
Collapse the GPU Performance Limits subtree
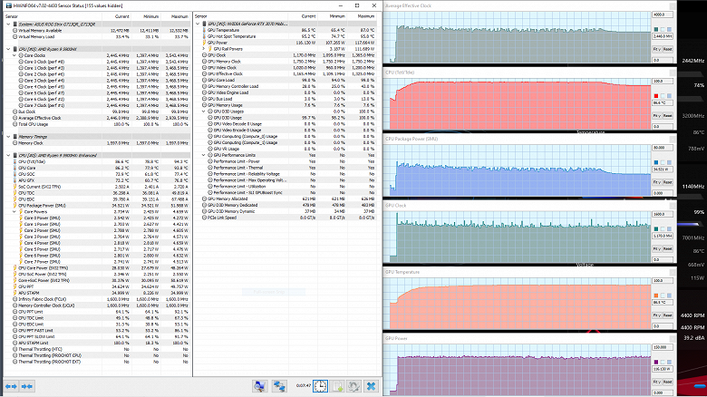[x=203, y=155]
